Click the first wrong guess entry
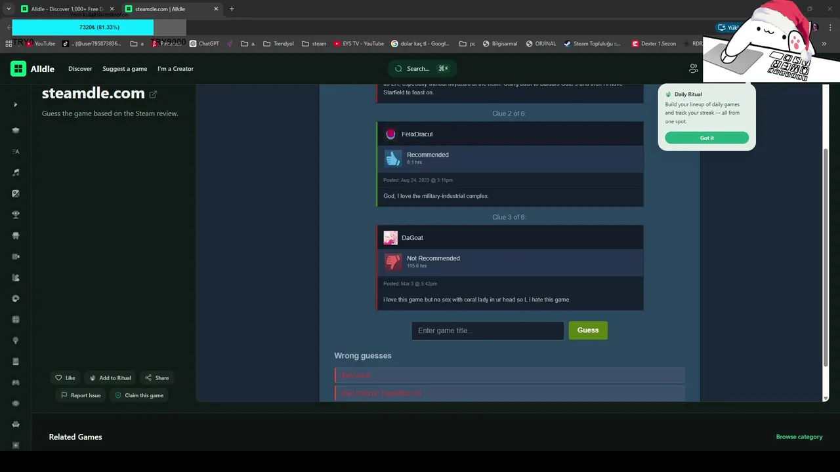The height and width of the screenshot is (472, 840). tap(509, 375)
